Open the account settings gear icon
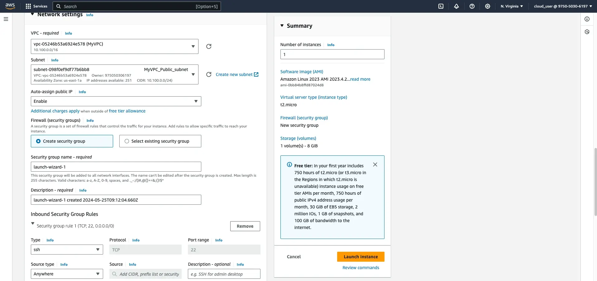The image size is (597, 281). pyautogui.click(x=487, y=6)
